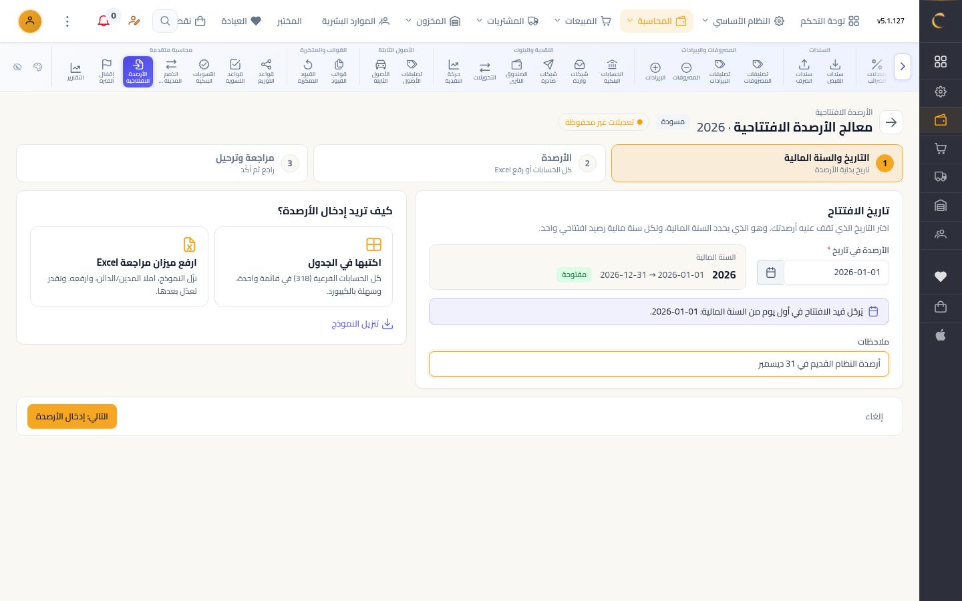
Task: Open لوحة التحكم dashboard menu
Action: pyautogui.click(x=830, y=21)
